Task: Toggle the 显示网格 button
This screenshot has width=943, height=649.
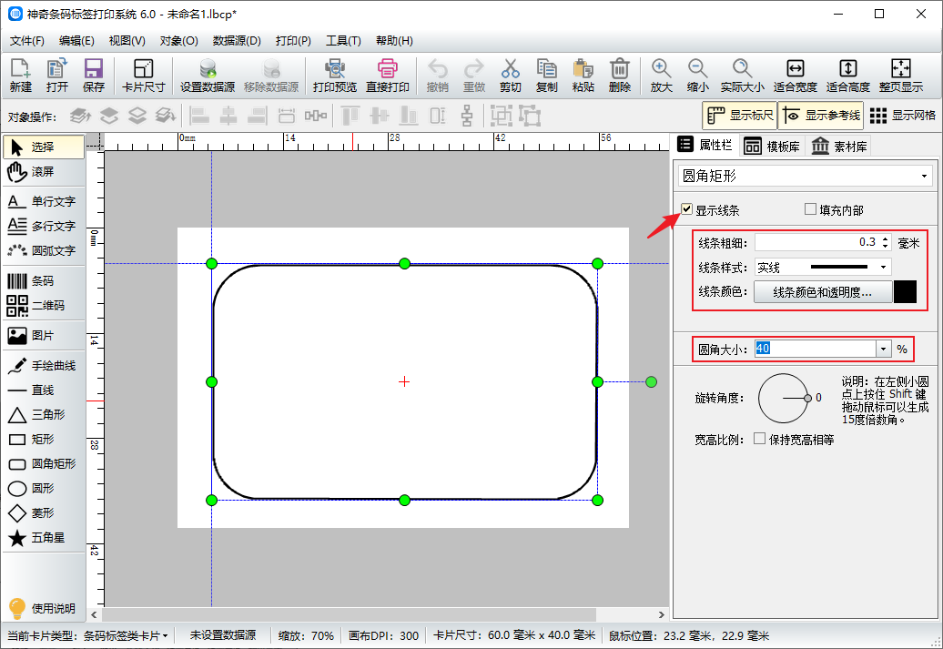Action: [902, 116]
